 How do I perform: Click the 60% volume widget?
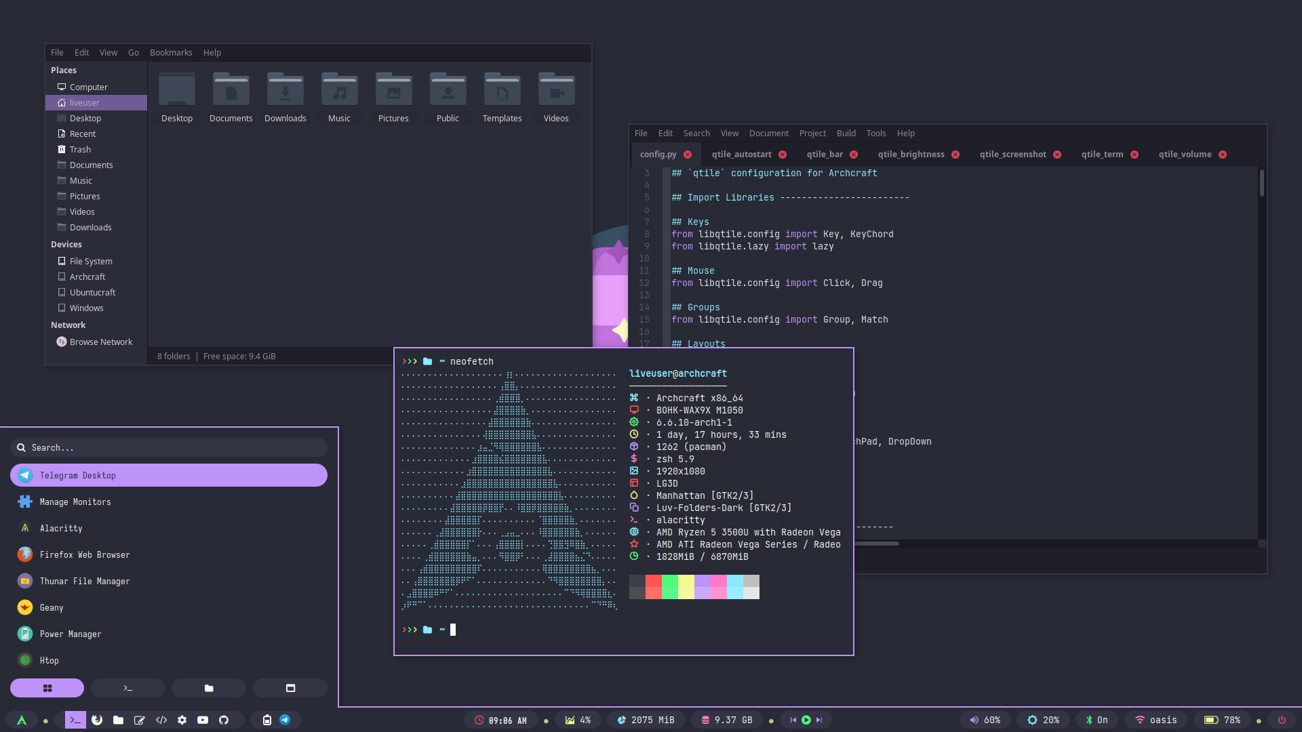(985, 720)
